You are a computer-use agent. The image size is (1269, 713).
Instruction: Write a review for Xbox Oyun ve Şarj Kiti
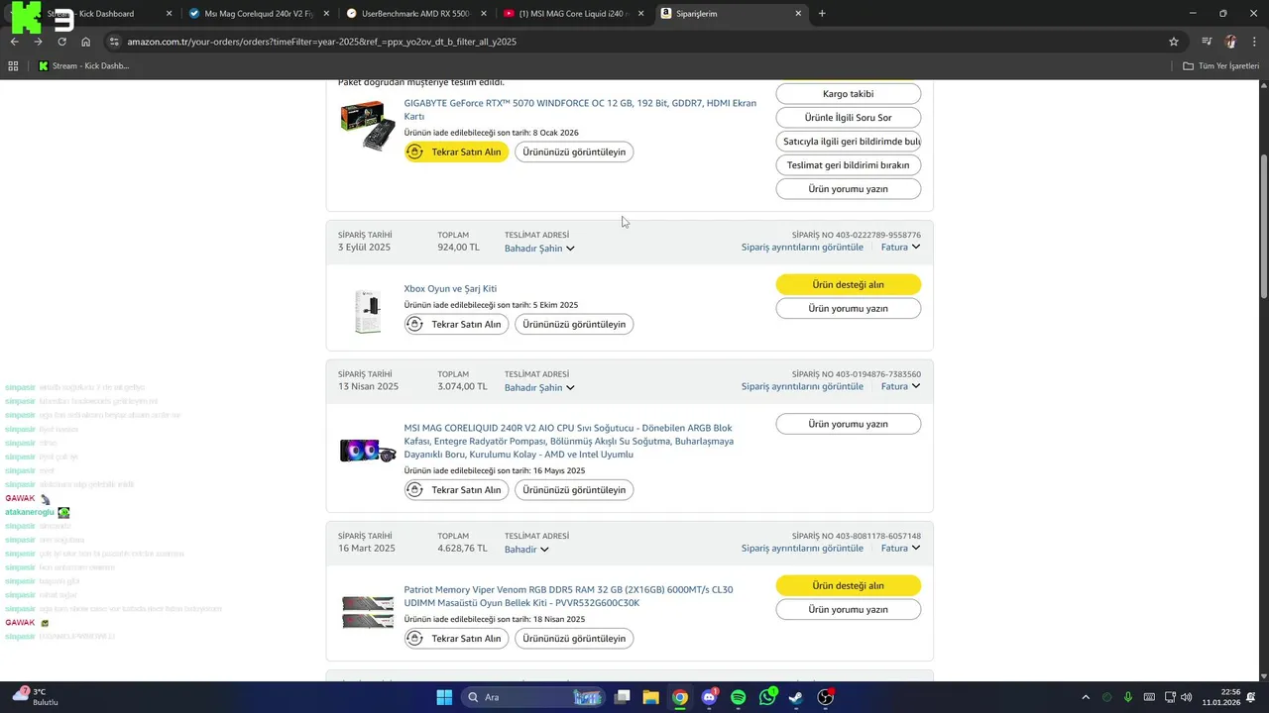coord(849,309)
